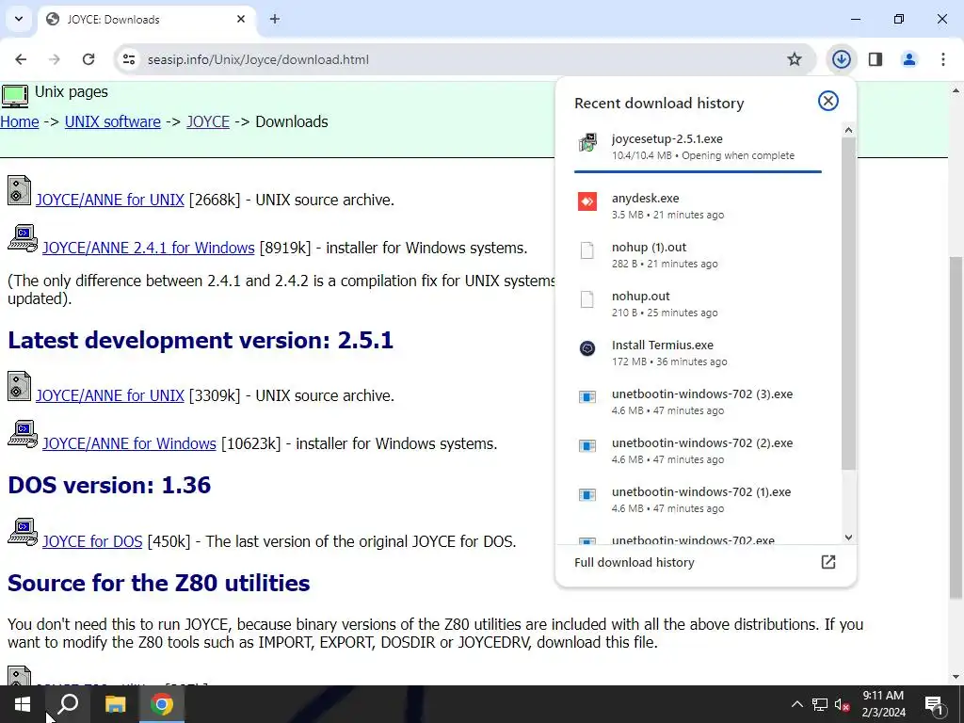Screen dimensions: 964x723
Task: Click computer icon beside 10623k Windows installer
Action: coord(23,435)
